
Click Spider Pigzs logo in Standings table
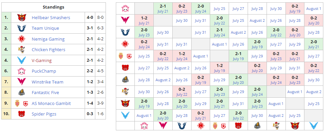click(x=22, y=114)
